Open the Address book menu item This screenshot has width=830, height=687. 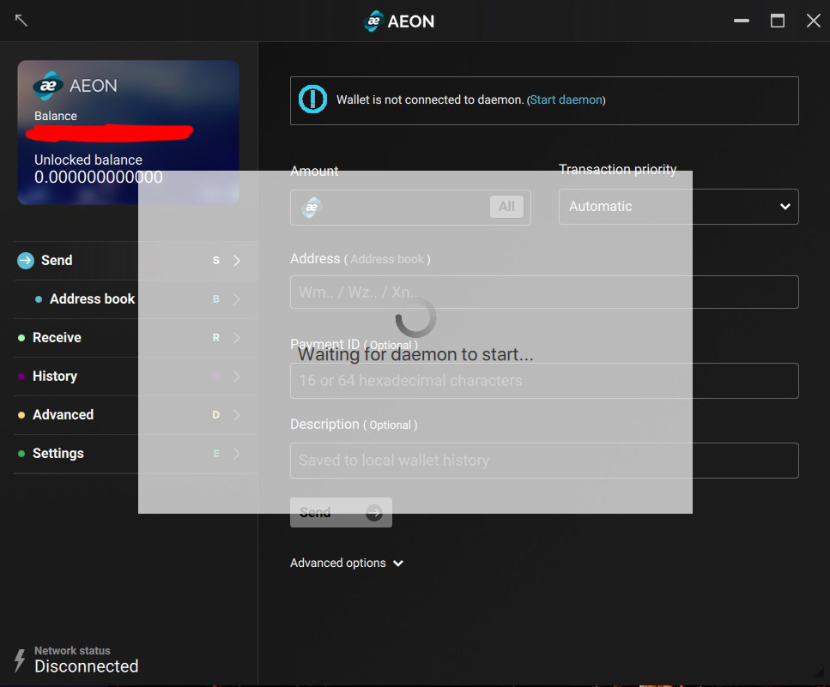point(136,299)
